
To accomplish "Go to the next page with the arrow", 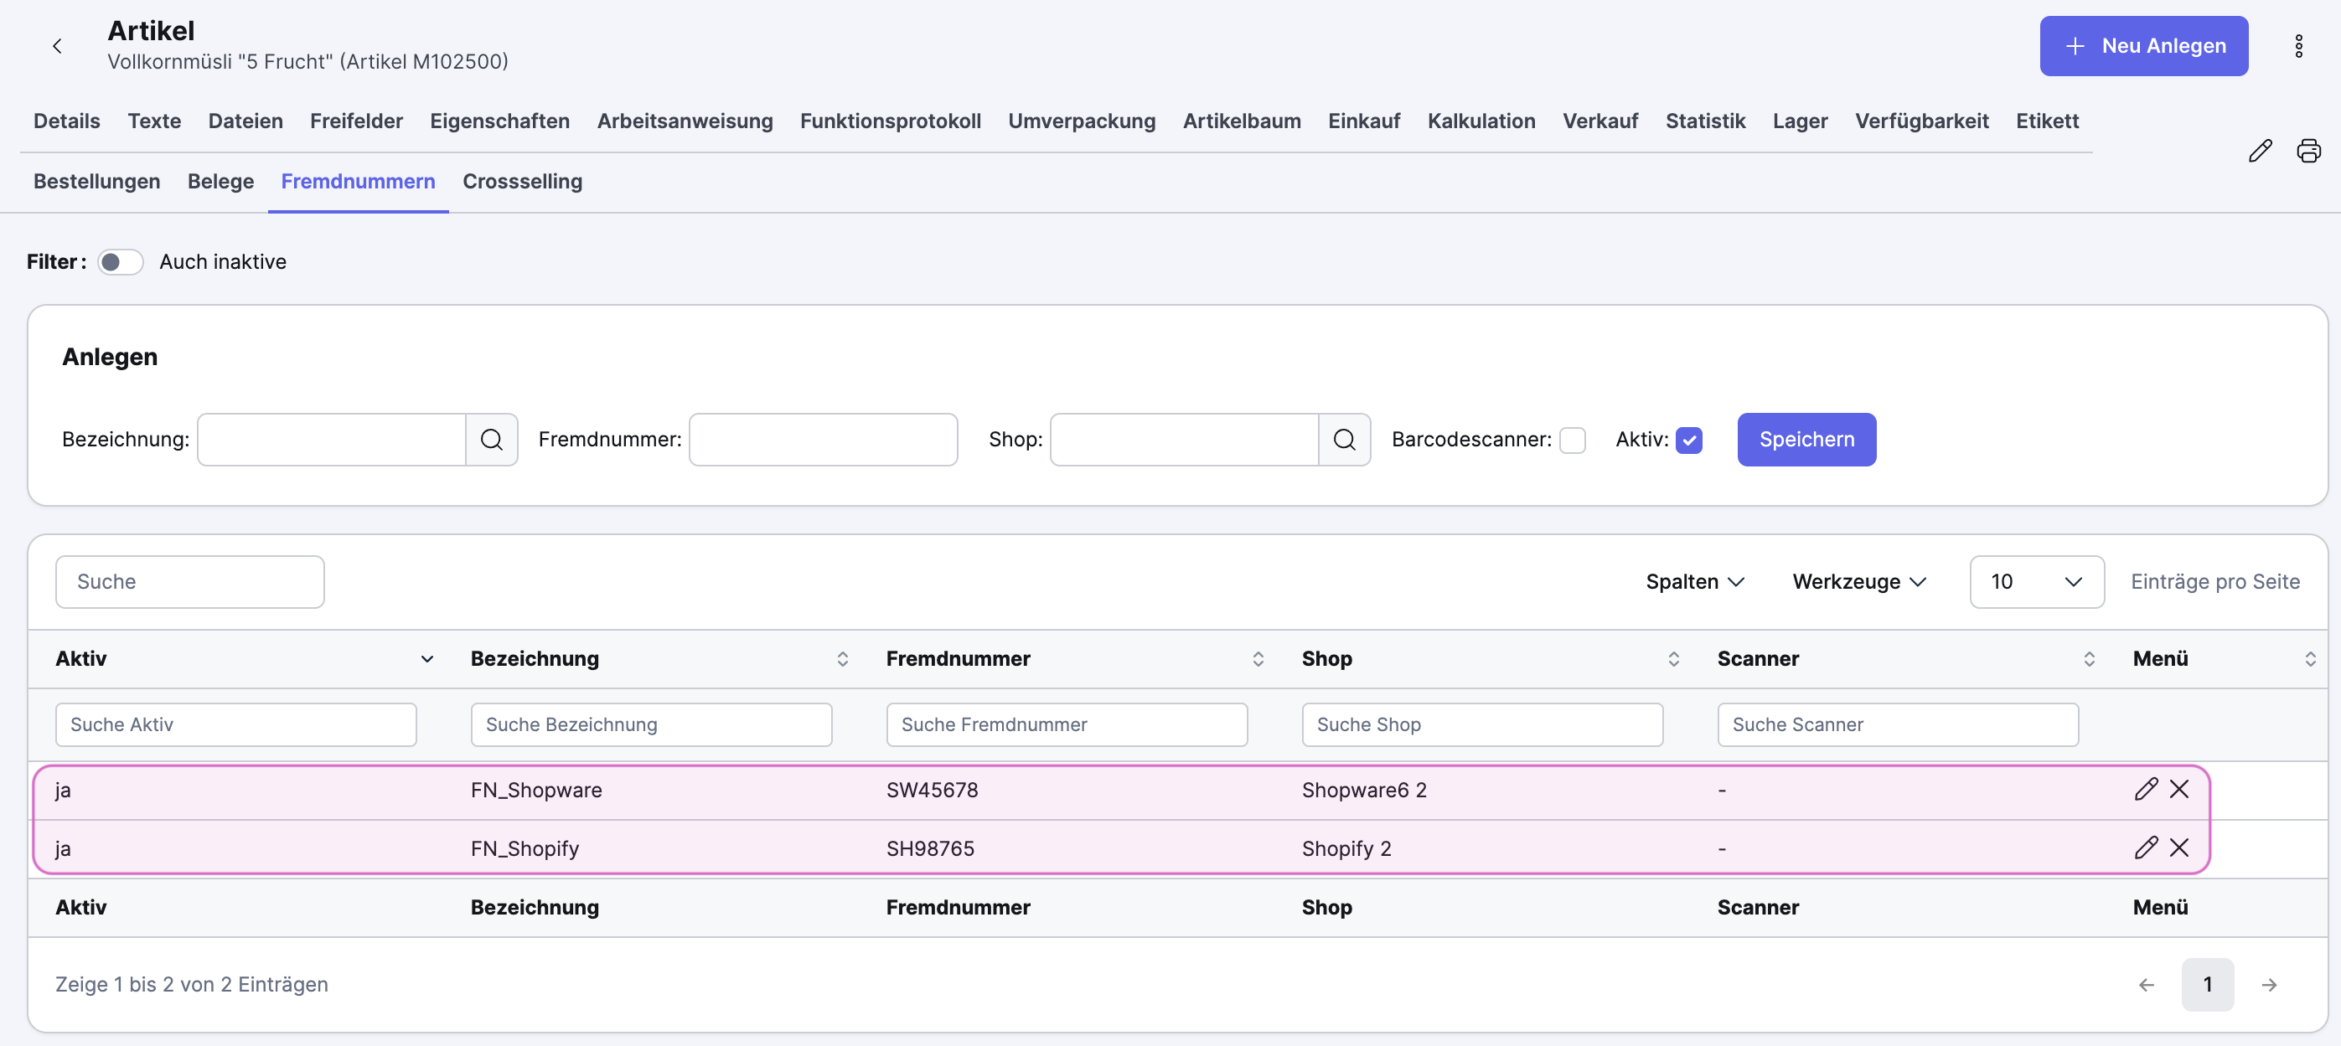I will pos(2269,984).
